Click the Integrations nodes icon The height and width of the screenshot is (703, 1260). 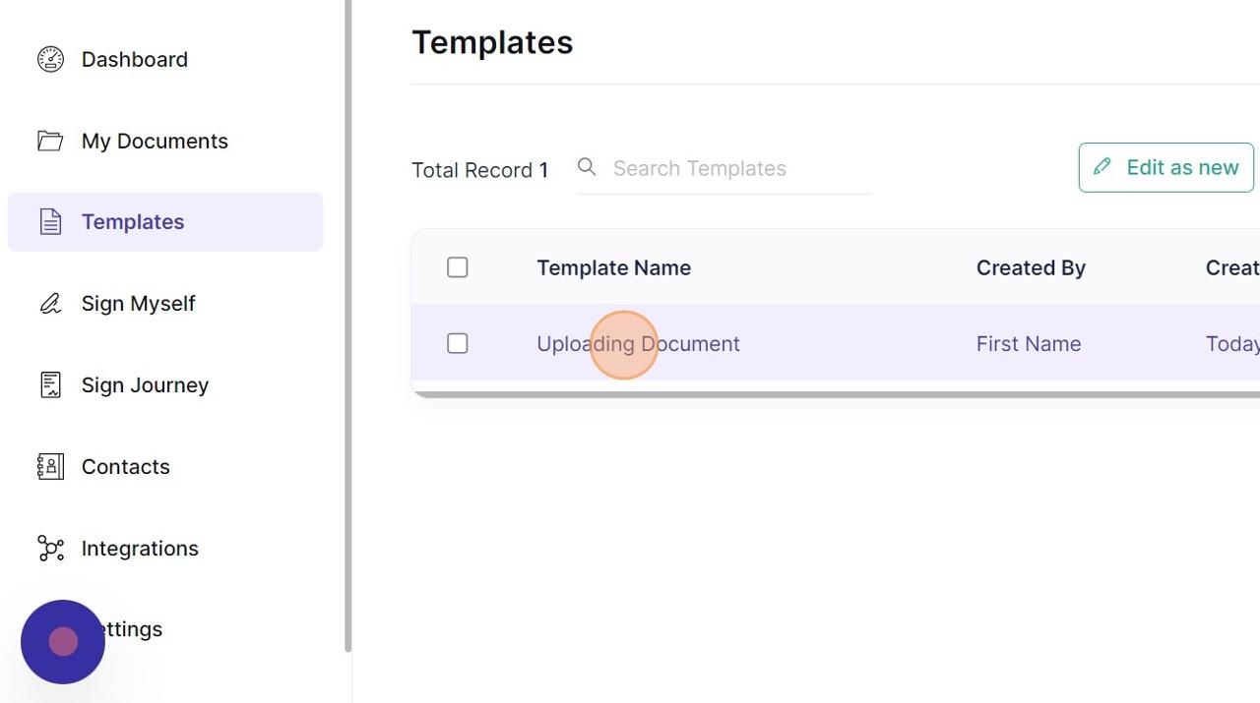tap(50, 548)
